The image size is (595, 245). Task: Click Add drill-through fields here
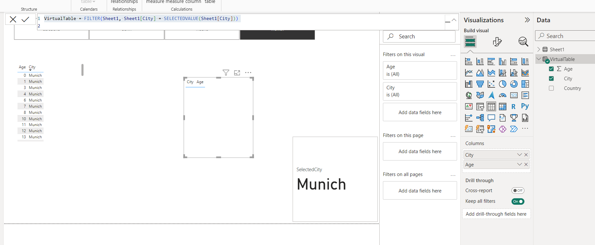coord(496,214)
